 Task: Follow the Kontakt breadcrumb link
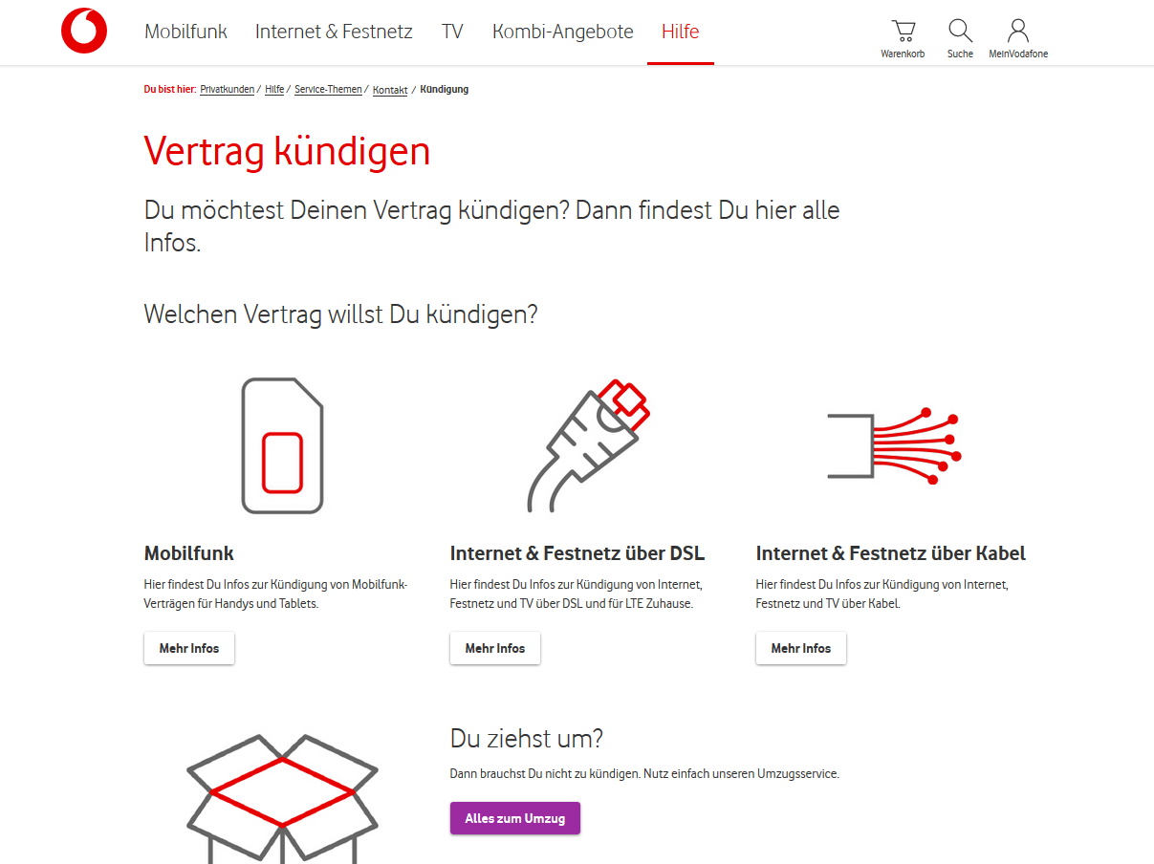coord(390,90)
